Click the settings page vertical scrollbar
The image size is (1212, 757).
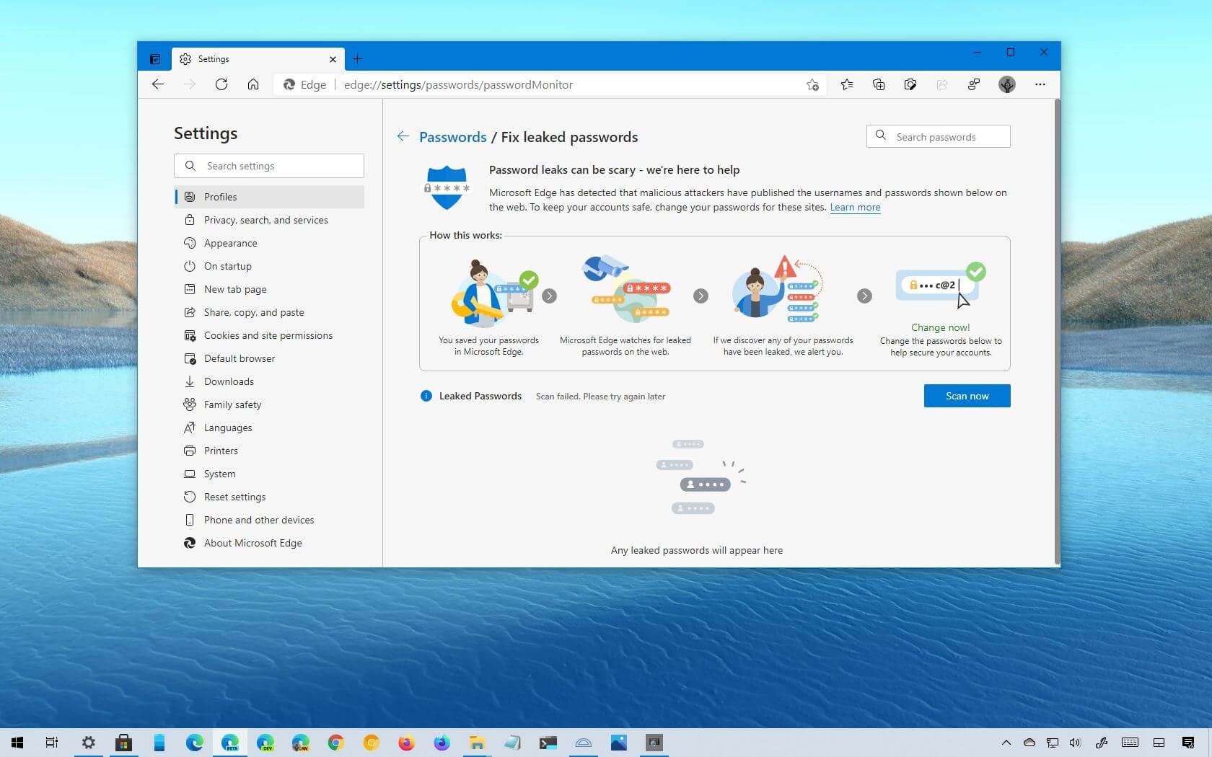[x=1057, y=332]
